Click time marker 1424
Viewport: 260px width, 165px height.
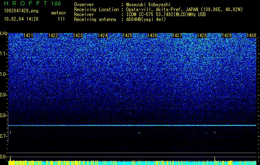[x=103, y=35]
